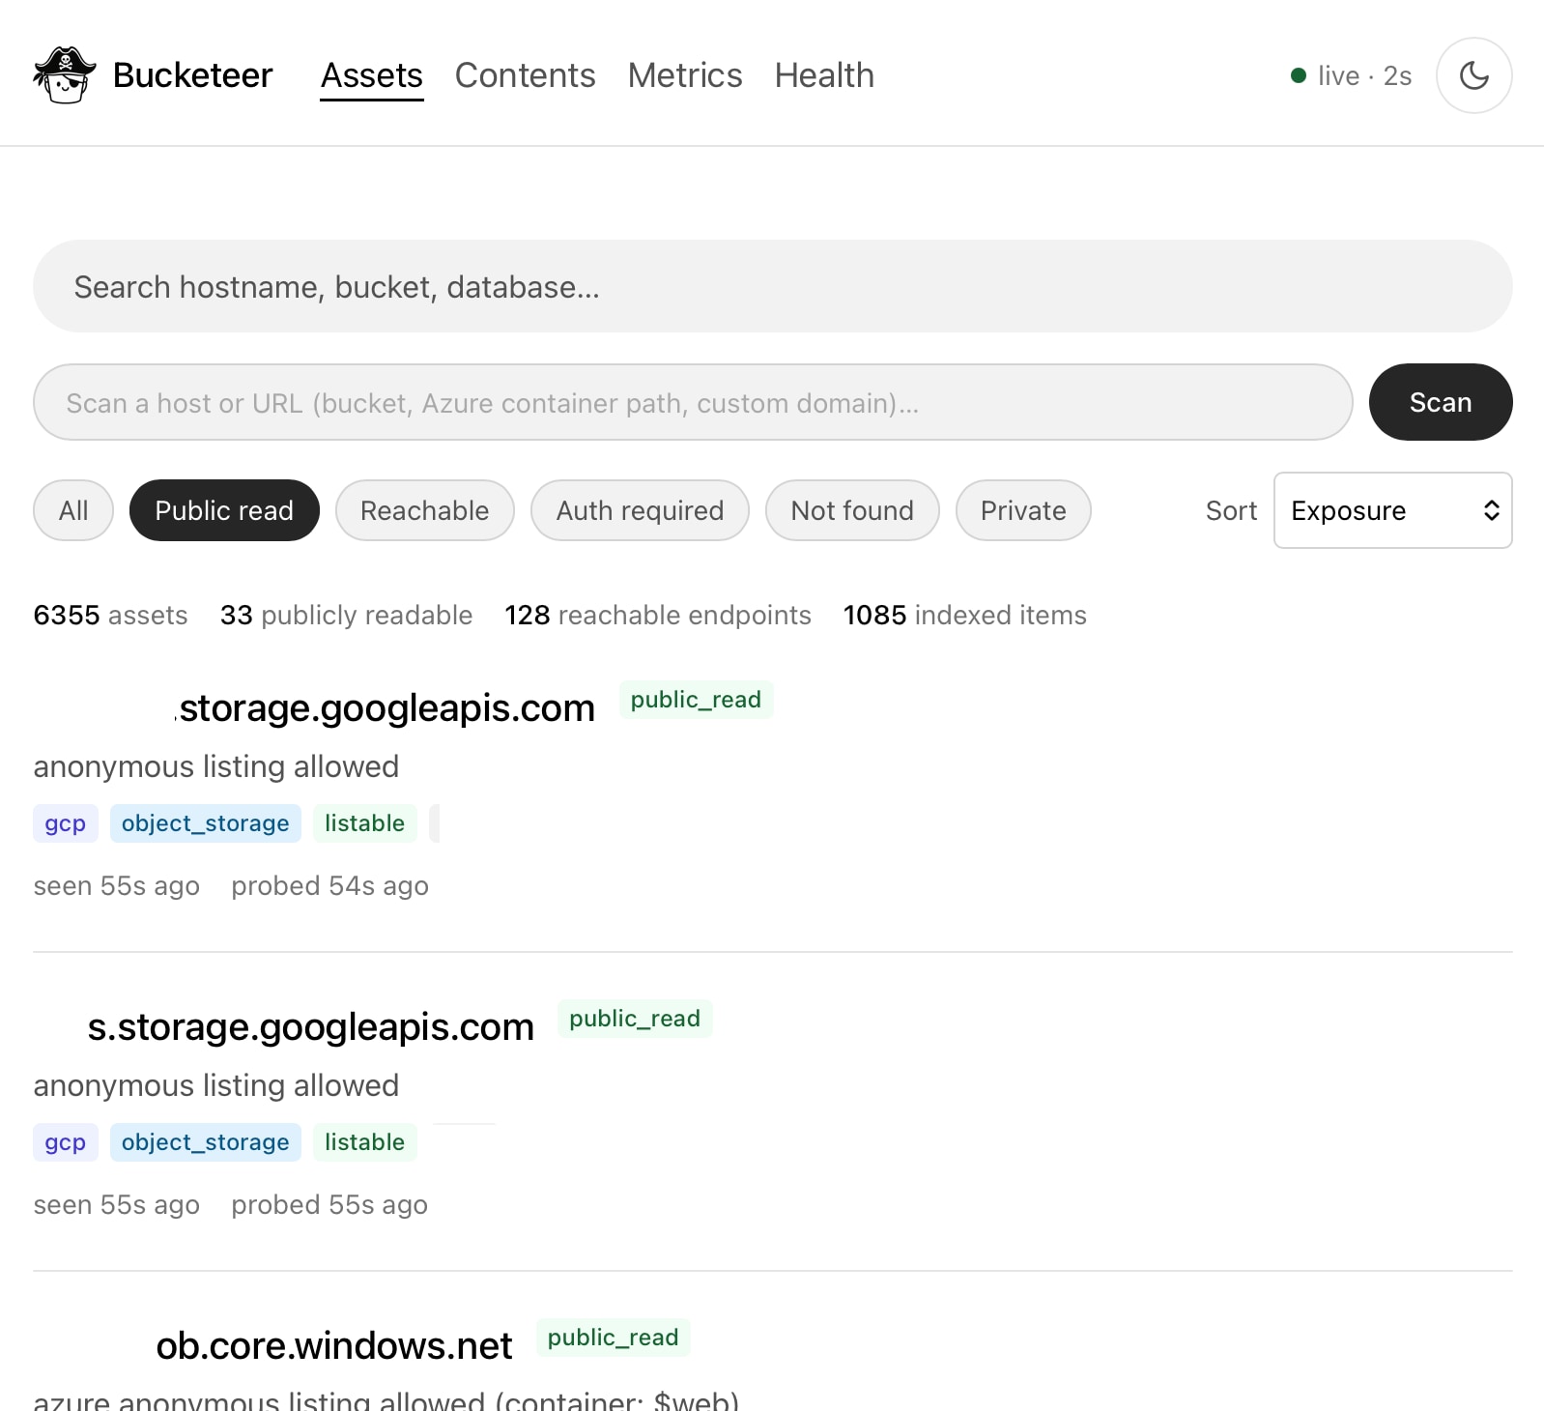Click the '1085 indexed items' stat

(964, 616)
